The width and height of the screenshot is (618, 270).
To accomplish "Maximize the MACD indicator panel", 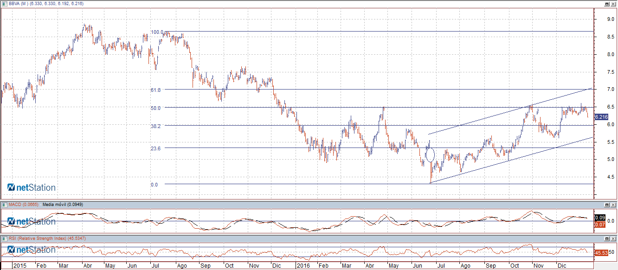I will [x=607, y=205].
